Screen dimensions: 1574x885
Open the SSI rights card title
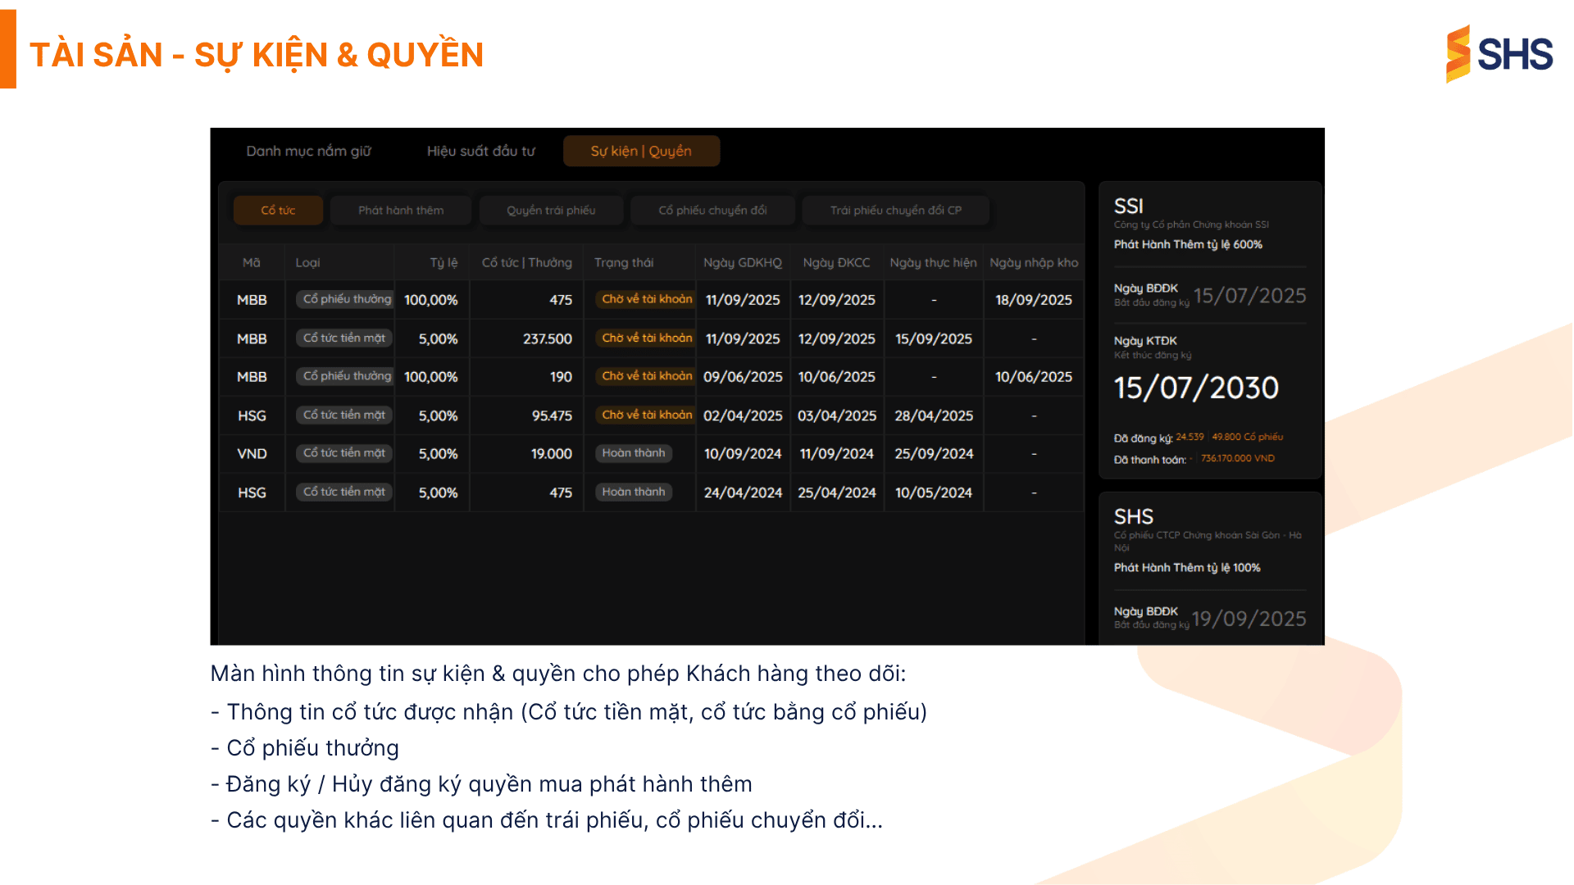pyautogui.click(x=1128, y=206)
